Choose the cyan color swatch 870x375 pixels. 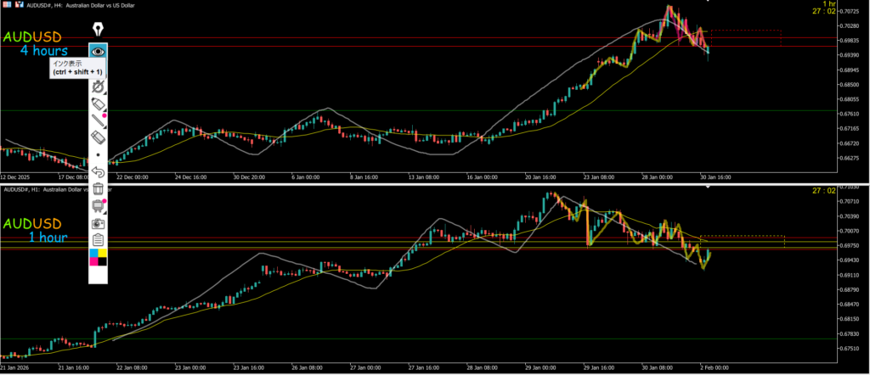(x=93, y=253)
